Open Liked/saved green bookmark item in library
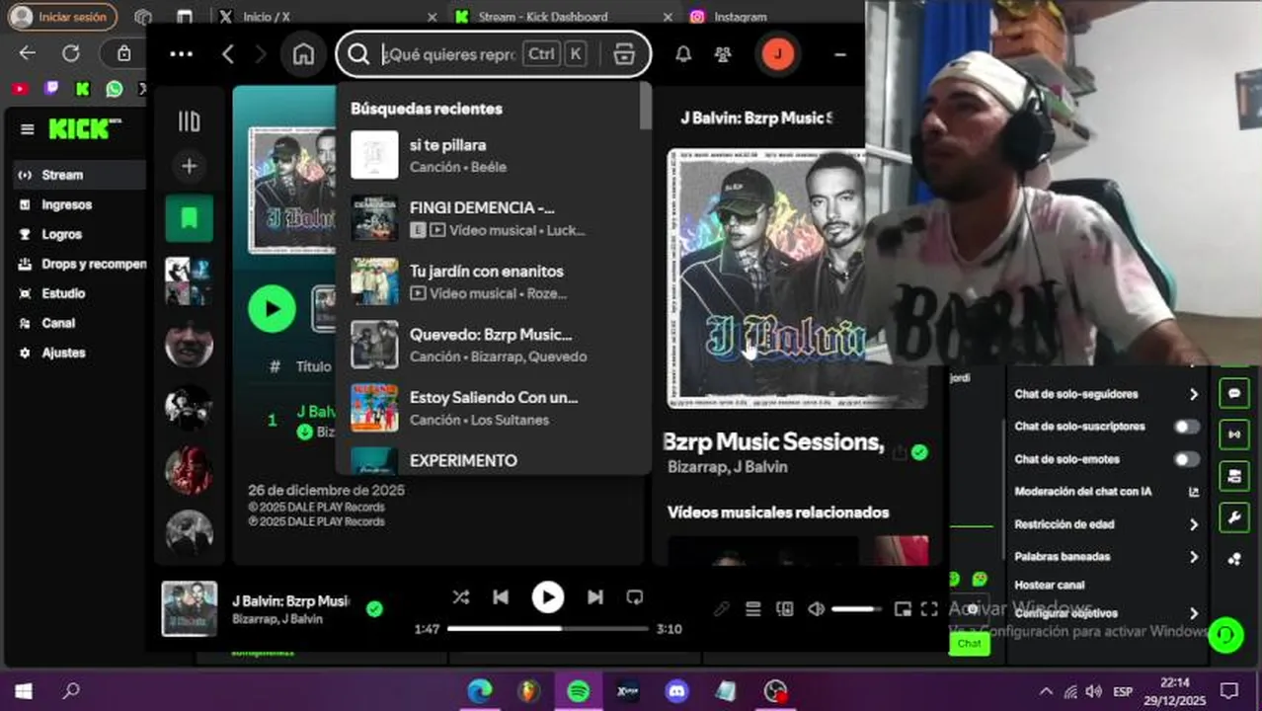This screenshot has height=711, width=1262. tap(189, 218)
